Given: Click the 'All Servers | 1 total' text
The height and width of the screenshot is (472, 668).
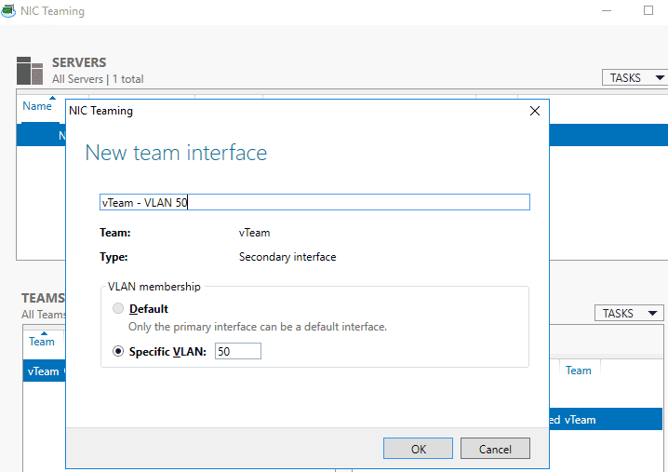Looking at the screenshot, I should coord(98,79).
